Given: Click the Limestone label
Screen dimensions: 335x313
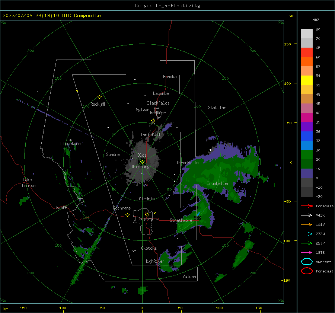Looking at the screenshot, I should 70,144.
